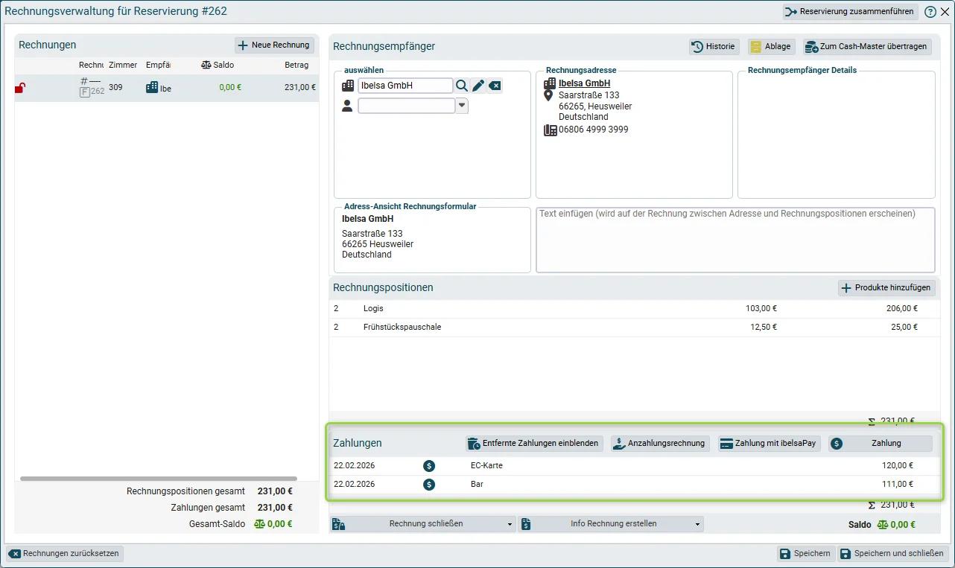Open the Ablage filing button

coord(772,46)
